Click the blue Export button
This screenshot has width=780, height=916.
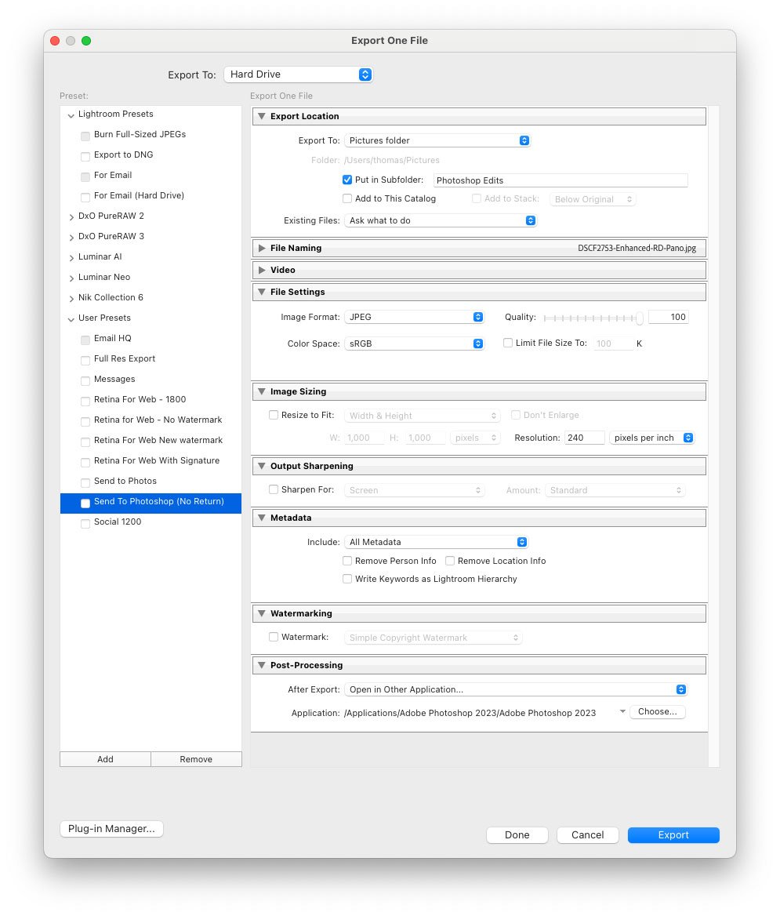click(673, 835)
